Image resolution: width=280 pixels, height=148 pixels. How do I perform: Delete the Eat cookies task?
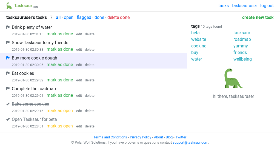(x=90, y=80)
